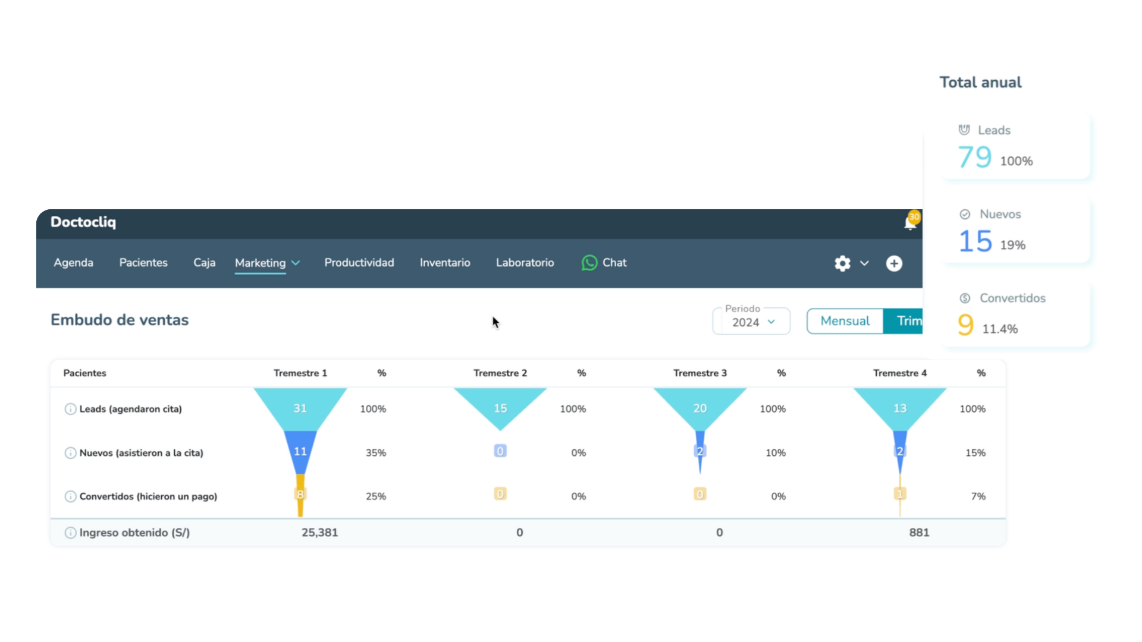
Task: Go to the Agenda tab
Action: pos(73,263)
